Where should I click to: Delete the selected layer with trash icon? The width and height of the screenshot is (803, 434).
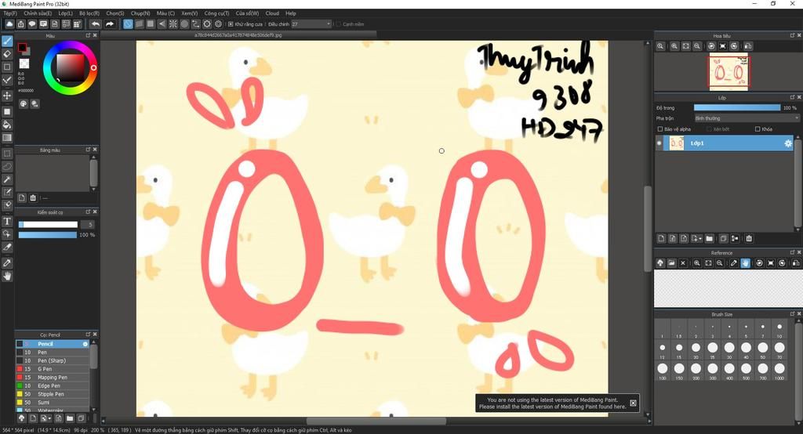pos(749,238)
